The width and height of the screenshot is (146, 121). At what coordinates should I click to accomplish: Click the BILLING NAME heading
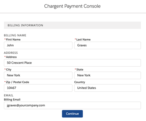pos(15,35)
